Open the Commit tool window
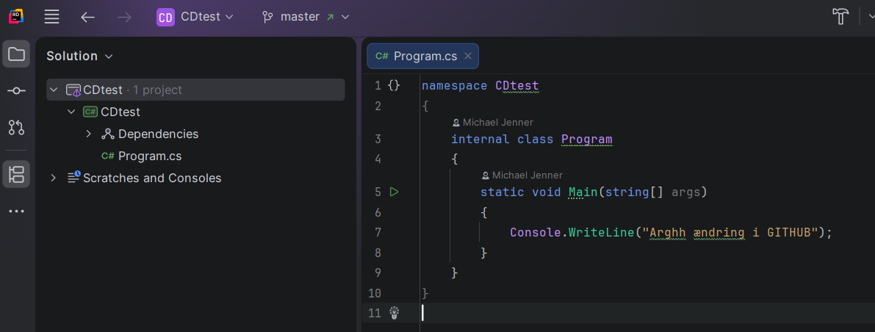875x332 pixels. click(16, 90)
